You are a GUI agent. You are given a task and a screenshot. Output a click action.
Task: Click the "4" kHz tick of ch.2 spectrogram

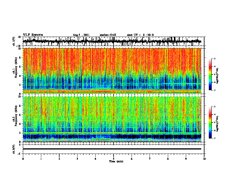pyautogui.click(x=20, y=124)
